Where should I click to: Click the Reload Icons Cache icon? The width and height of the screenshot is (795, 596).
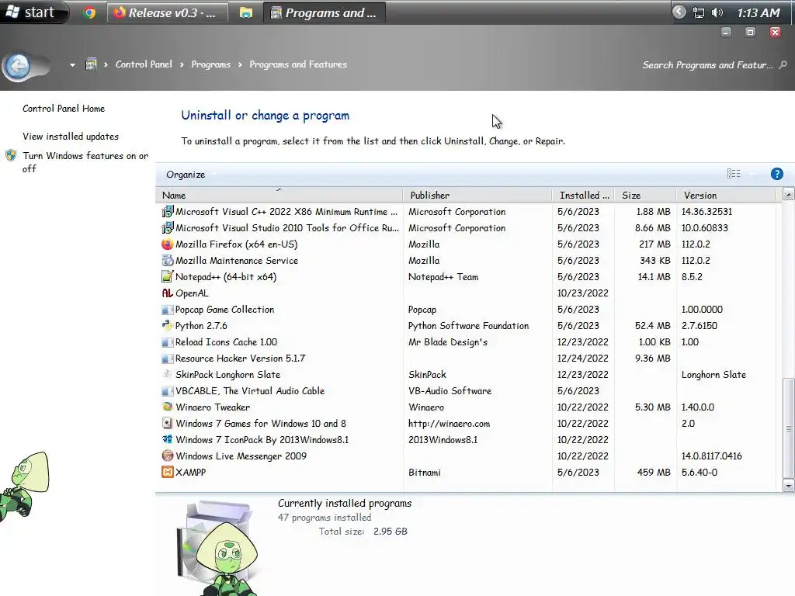point(168,342)
